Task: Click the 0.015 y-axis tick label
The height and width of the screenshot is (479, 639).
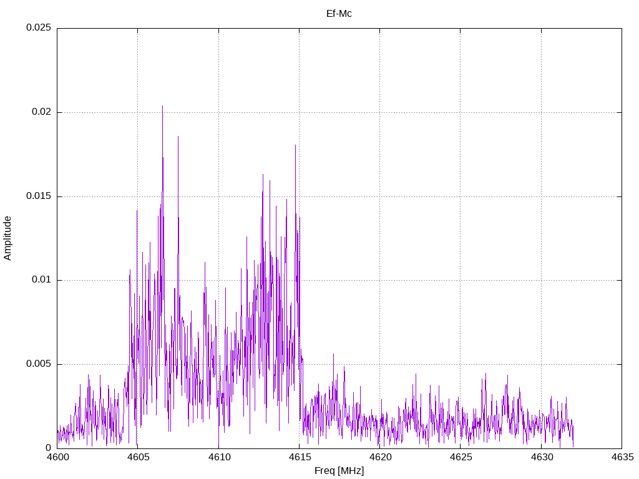Action: pyautogui.click(x=38, y=196)
